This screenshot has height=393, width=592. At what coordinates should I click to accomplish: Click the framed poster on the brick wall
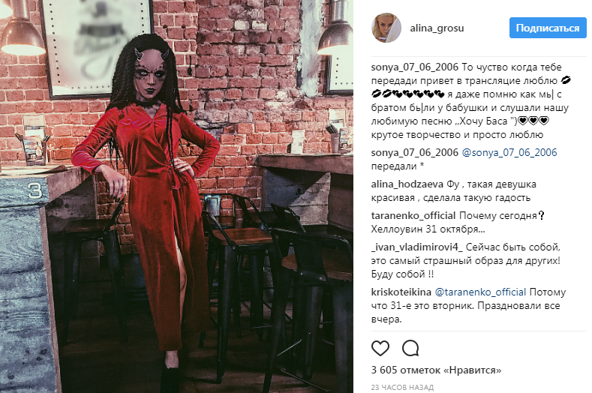point(97,46)
